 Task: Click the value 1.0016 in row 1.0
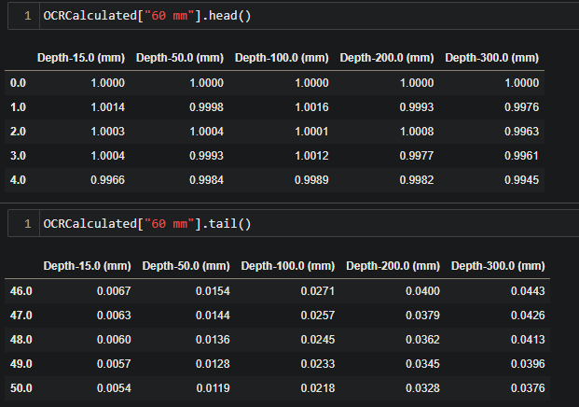(311, 107)
